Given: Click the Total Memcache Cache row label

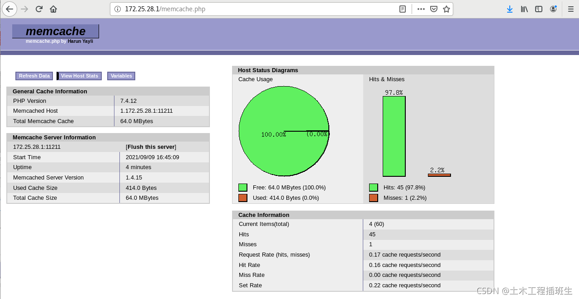Looking at the screenshot, I should tap(43, 121).
